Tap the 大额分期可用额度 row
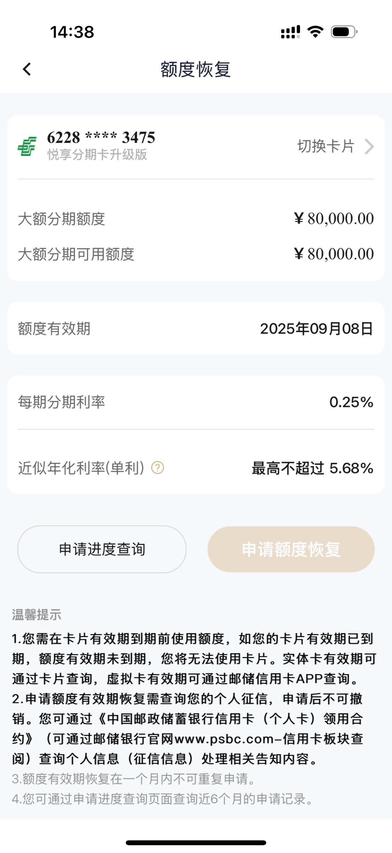Screen dimensions: 392x853 [196, 254]
